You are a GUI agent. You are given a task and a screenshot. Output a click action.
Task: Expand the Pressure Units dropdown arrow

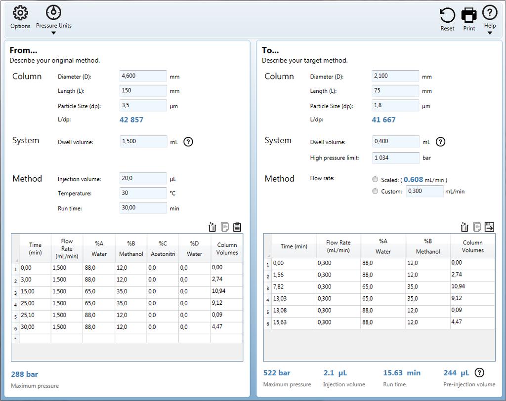[x=53, y=33]
